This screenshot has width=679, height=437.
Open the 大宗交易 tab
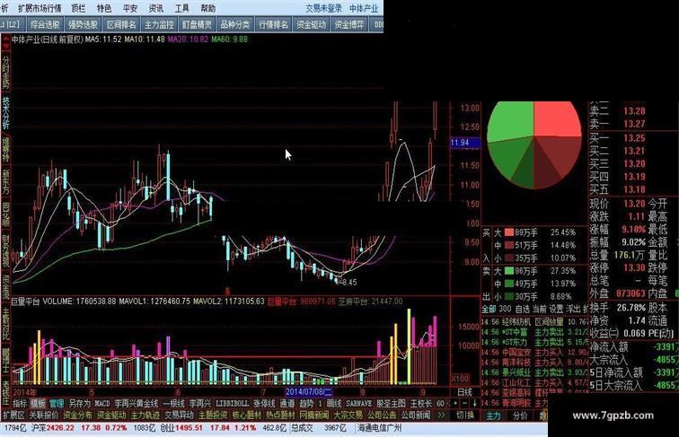click(348, 415)
